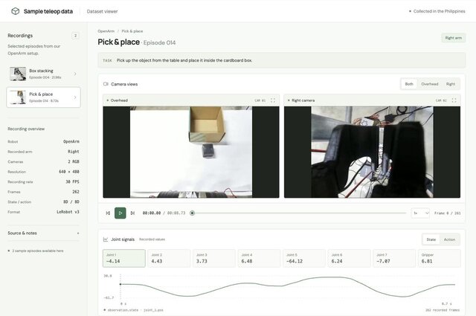
Task: Expand the Pick & place row chevron
Action: 75,97
